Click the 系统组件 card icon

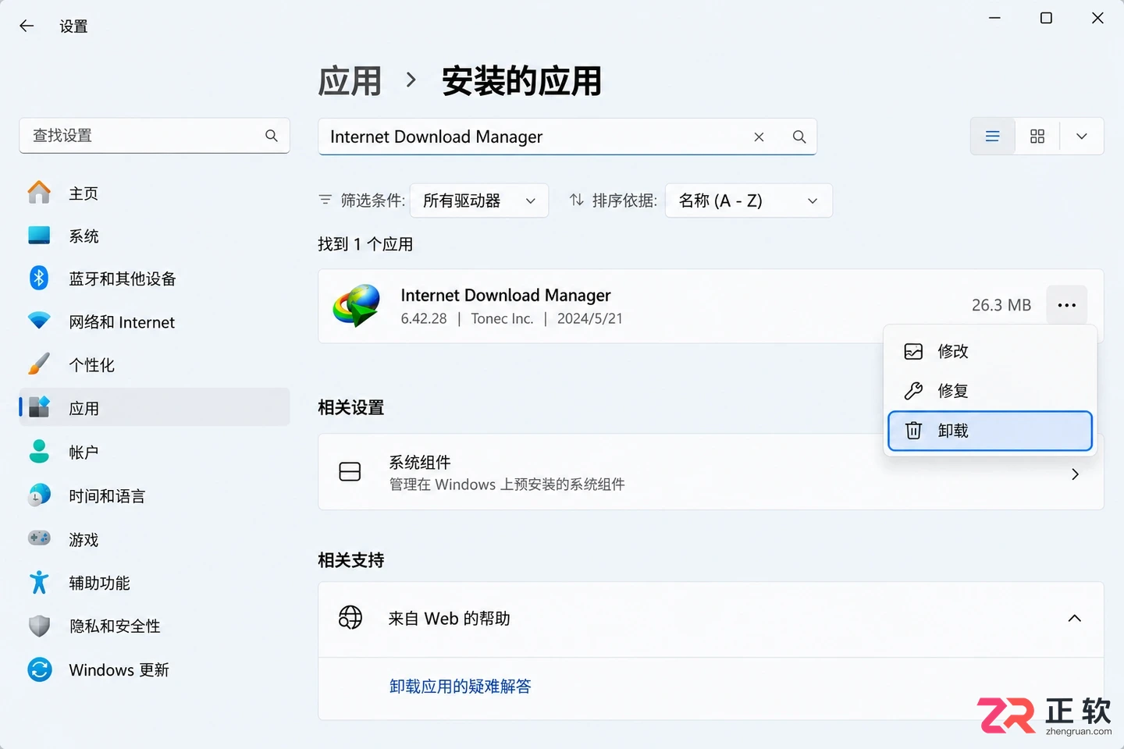pos(350,471)
